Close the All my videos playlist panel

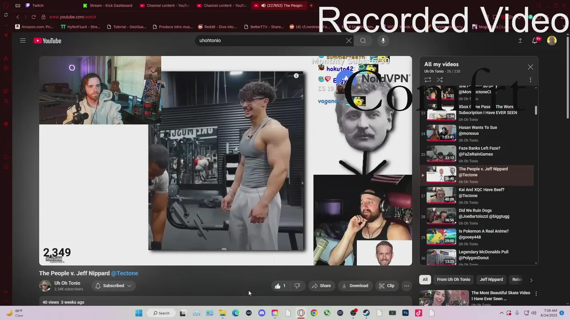pyautogui.click(x=530, y=67)
